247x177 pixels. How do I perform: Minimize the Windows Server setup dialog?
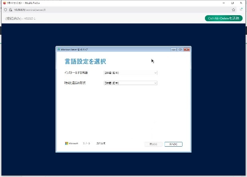point(174,49)
